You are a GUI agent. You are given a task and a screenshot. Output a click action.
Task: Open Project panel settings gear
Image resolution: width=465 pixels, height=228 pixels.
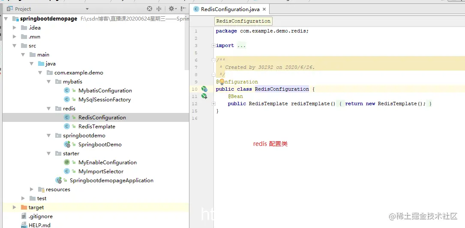pyautogui.click(x=172, y=9)
